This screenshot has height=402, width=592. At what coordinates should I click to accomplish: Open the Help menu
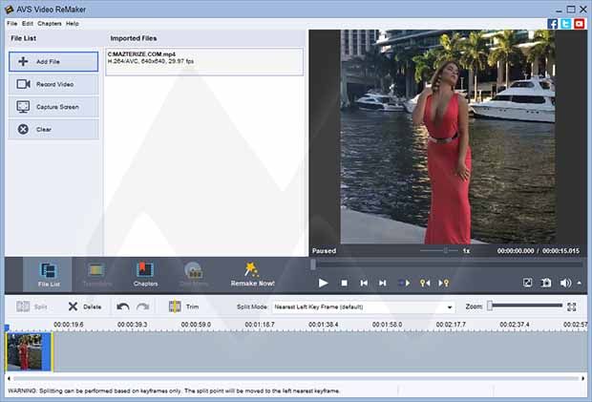point(73,24)
